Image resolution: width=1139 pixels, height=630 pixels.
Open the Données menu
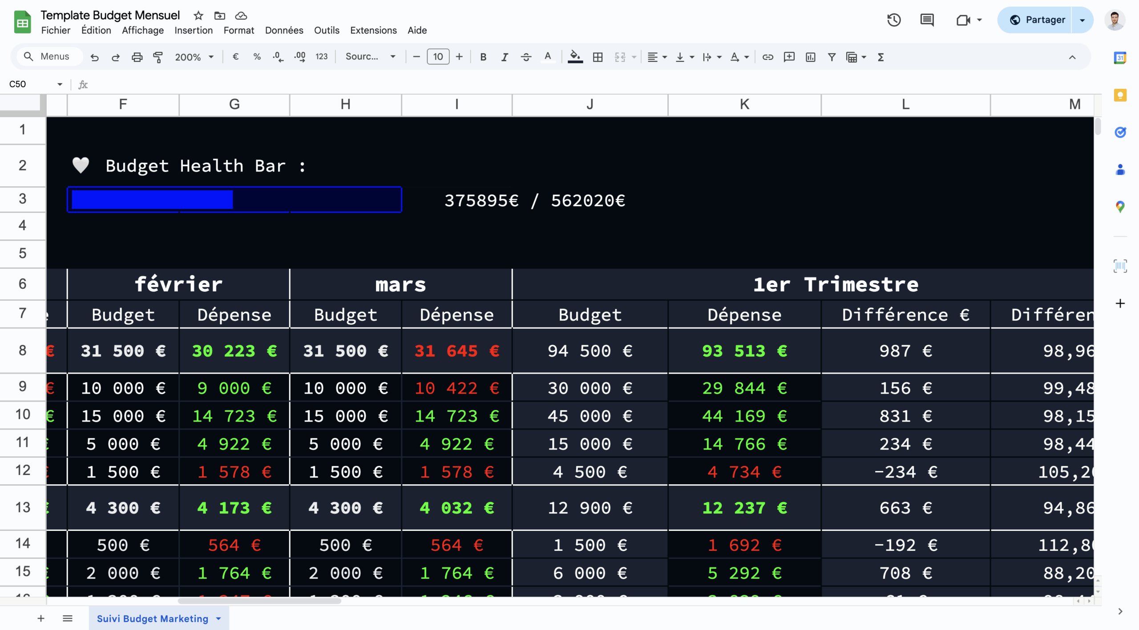pyautogui.click(x=284, y=30)
